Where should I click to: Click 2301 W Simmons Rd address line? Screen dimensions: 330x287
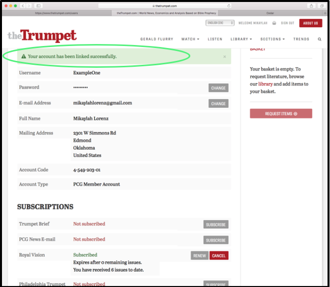point(95,133)
